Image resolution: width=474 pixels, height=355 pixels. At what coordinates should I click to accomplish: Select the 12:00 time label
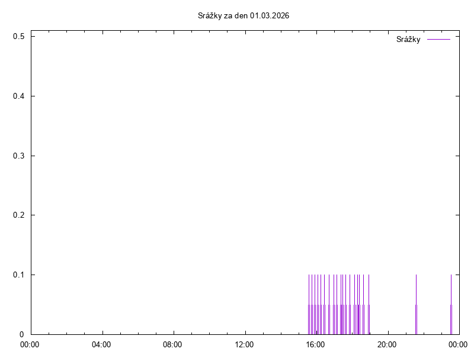[x=245, y=344]
